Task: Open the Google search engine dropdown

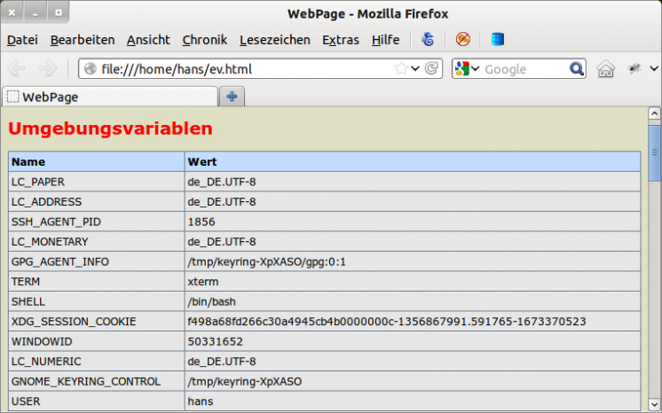Action: 468,68
